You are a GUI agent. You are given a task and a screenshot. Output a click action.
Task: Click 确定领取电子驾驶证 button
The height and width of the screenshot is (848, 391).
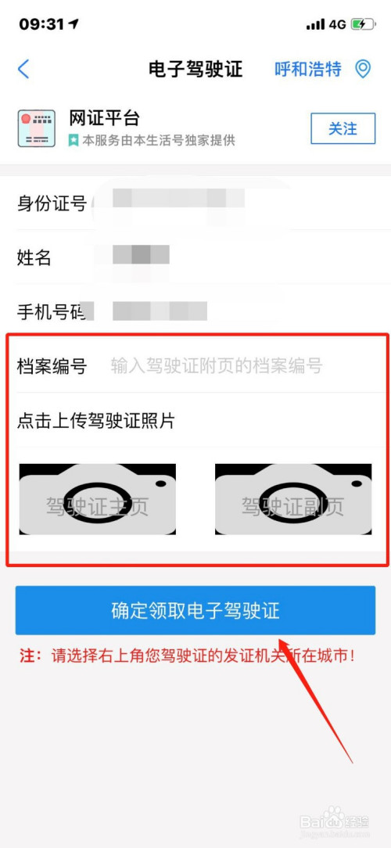(195, 610)
